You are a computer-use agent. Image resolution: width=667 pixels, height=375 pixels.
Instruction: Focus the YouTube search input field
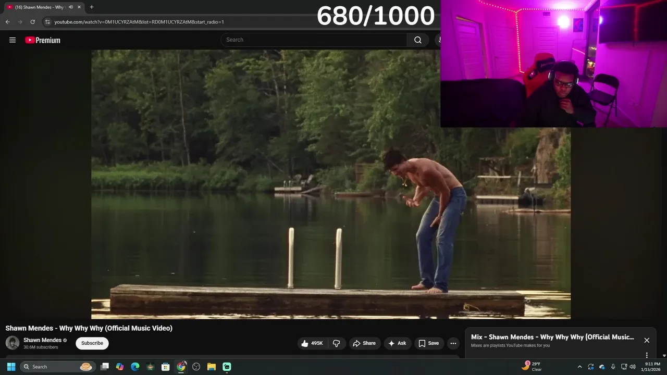(314, 40)
